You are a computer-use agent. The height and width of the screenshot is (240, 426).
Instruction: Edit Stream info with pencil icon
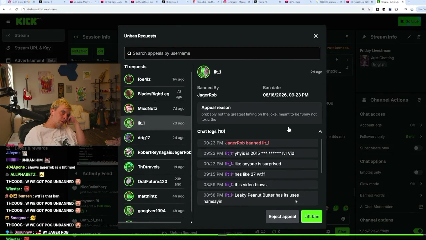point(409,37)
